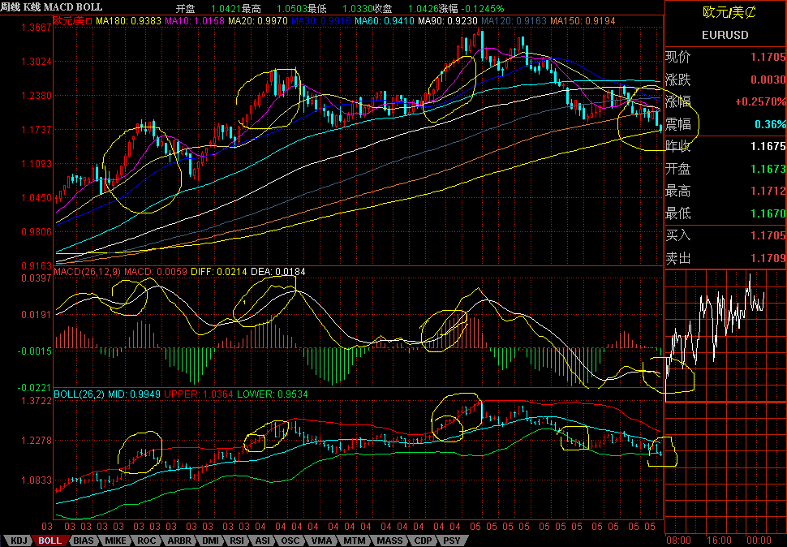The image size is (787, 547).
Task: Select the MA10: 1.0158 legend label
Action: tap(194, 21)
